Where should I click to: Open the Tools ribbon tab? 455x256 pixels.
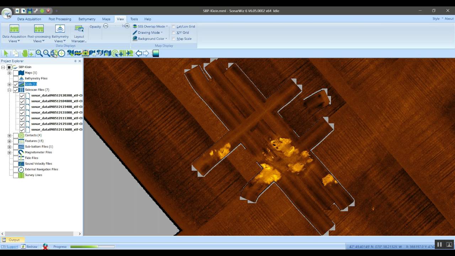coord(134,19)
